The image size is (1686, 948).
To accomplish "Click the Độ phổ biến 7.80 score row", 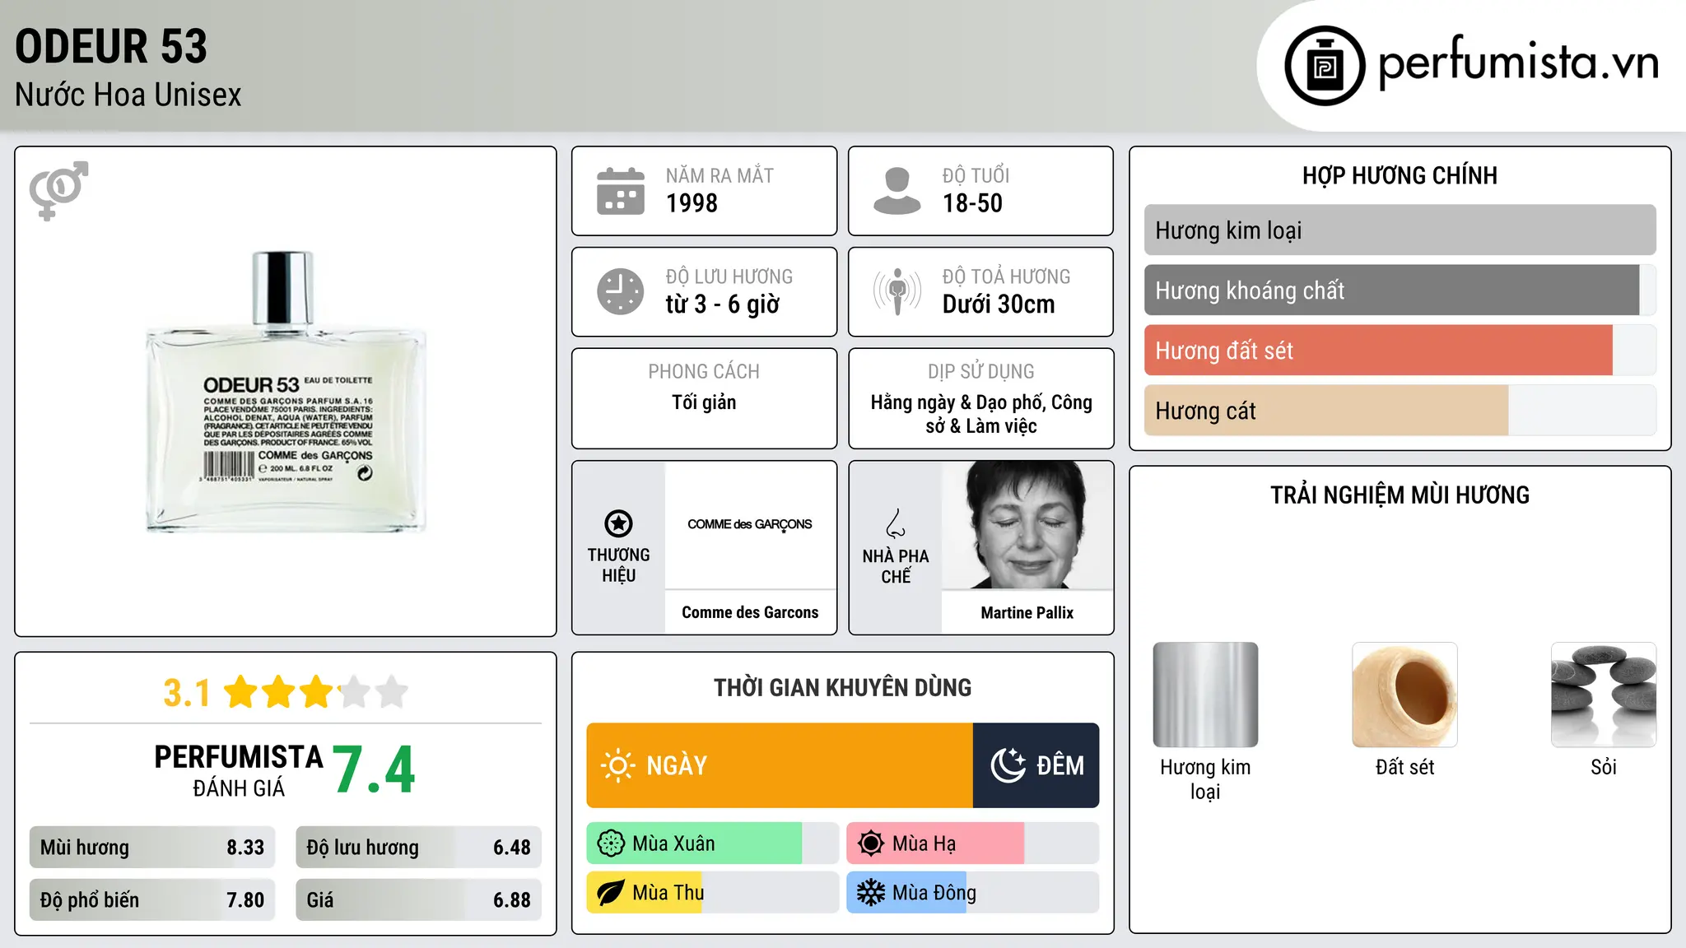I will (152, 900).
